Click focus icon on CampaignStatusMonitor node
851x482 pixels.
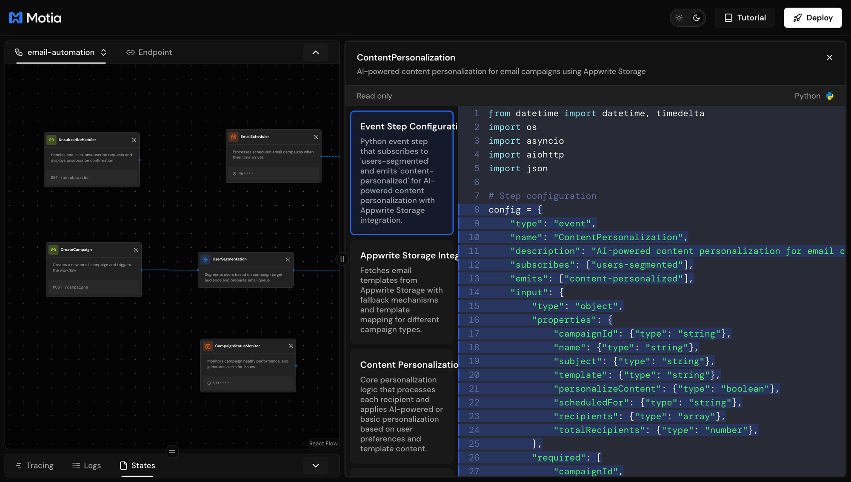[291, 346]
